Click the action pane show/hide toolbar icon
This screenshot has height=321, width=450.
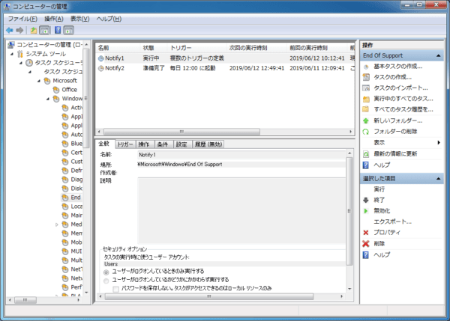click(68, 30)
